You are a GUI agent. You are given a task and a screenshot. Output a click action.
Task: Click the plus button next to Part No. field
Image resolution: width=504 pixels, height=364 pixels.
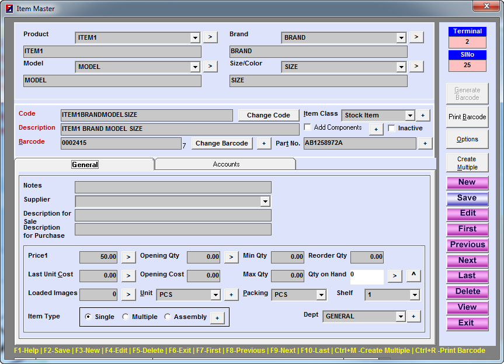425,143
